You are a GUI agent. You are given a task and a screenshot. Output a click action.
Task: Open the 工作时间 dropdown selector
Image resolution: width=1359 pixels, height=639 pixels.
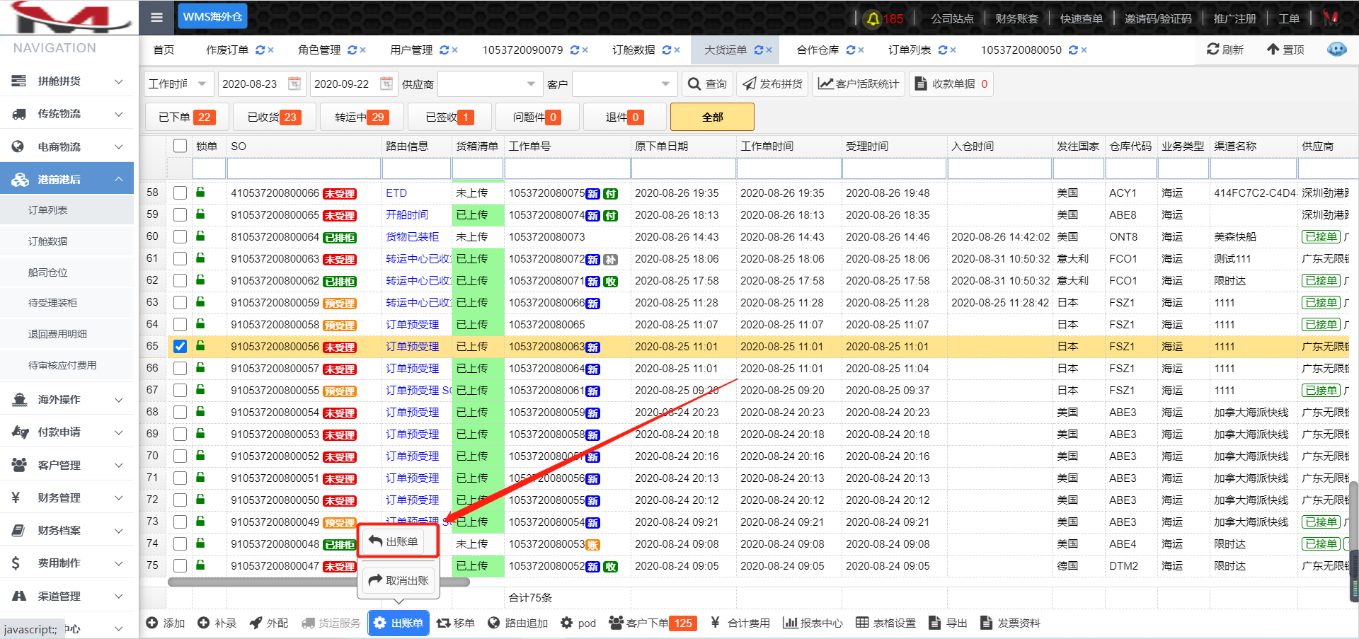pyautogui.click(x=178, y=84)
